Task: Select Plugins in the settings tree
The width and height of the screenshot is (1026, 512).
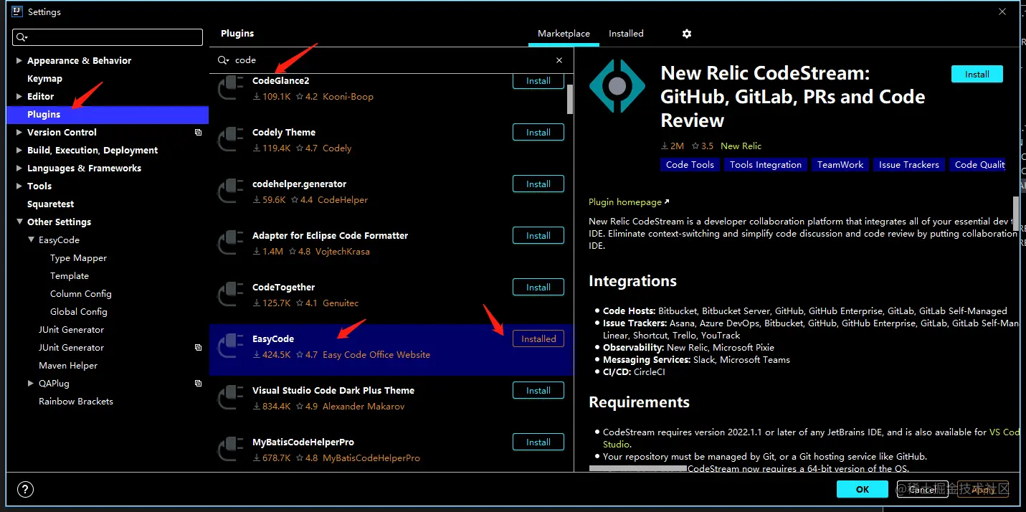Action: 108,115
